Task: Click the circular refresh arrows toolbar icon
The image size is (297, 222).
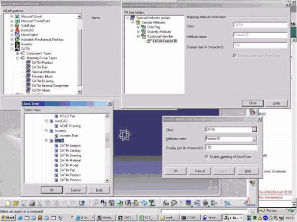Action: point(144,203)
